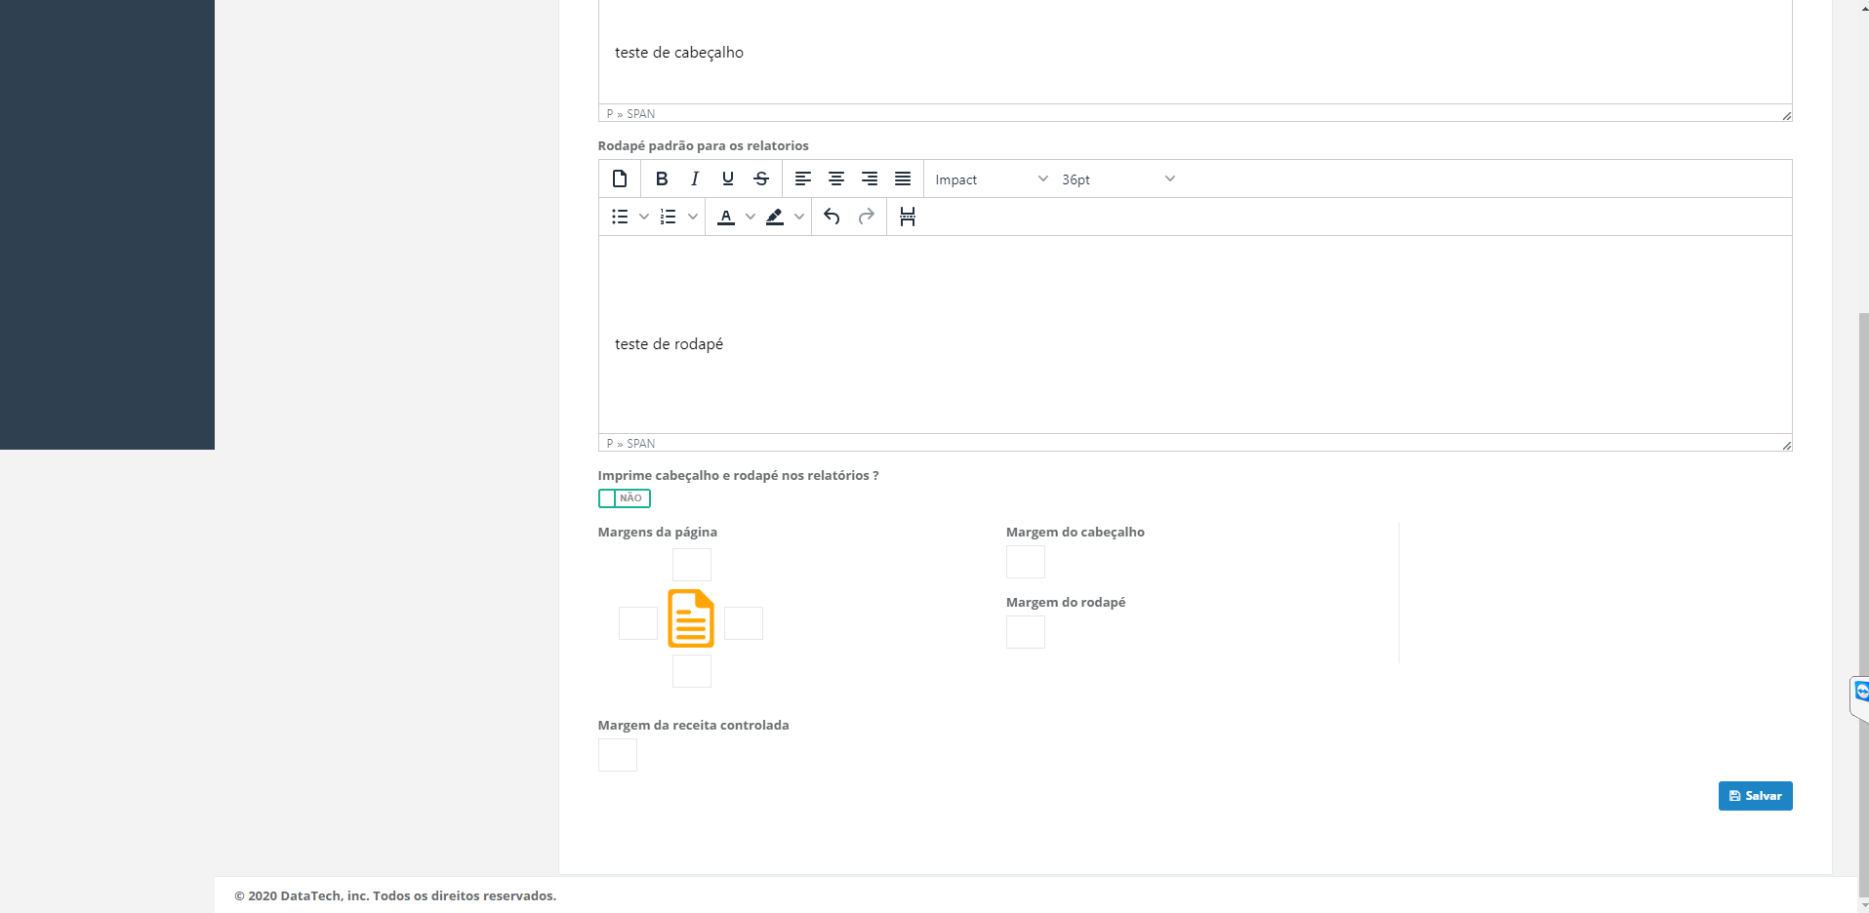Click the Margem da receita controlada field

click(617, 755)
